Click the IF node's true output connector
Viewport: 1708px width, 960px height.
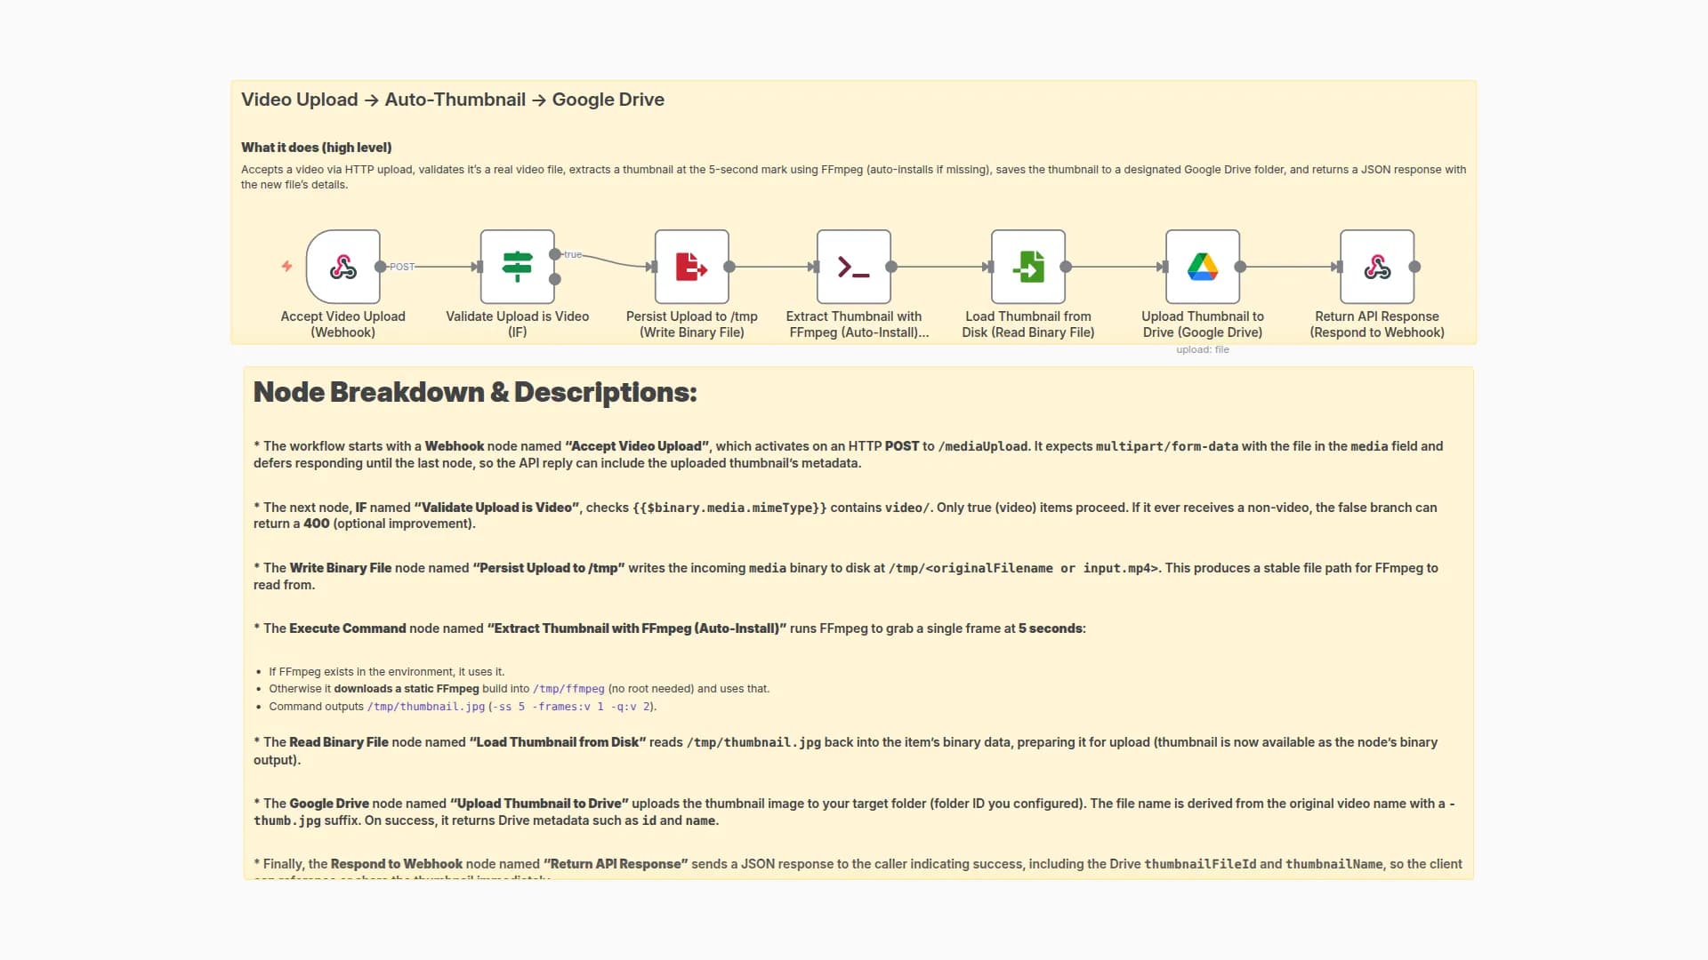(x=555, y=254)
